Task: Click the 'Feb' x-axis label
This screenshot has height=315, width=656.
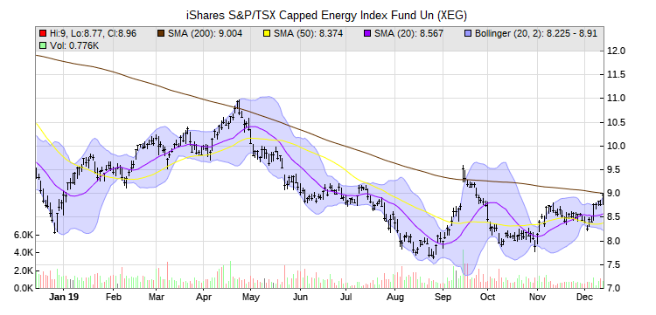Action: [x=114, y=298]
